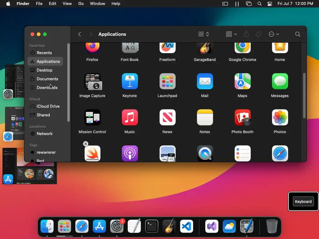
Task: Select Downloads in the sidebar
Action: coord(45,87)
